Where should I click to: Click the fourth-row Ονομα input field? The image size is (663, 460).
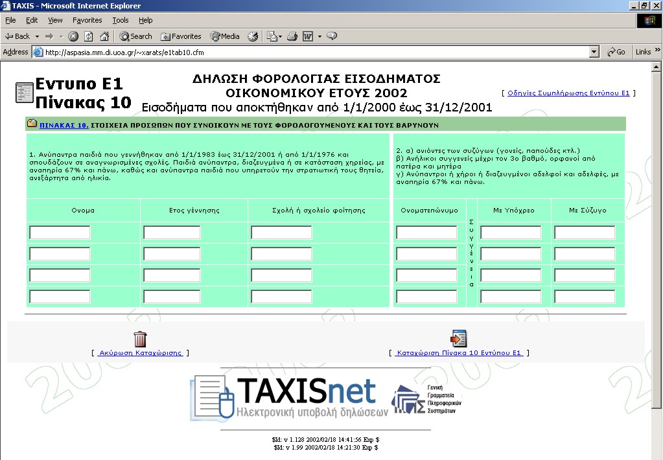coord(60,296)
